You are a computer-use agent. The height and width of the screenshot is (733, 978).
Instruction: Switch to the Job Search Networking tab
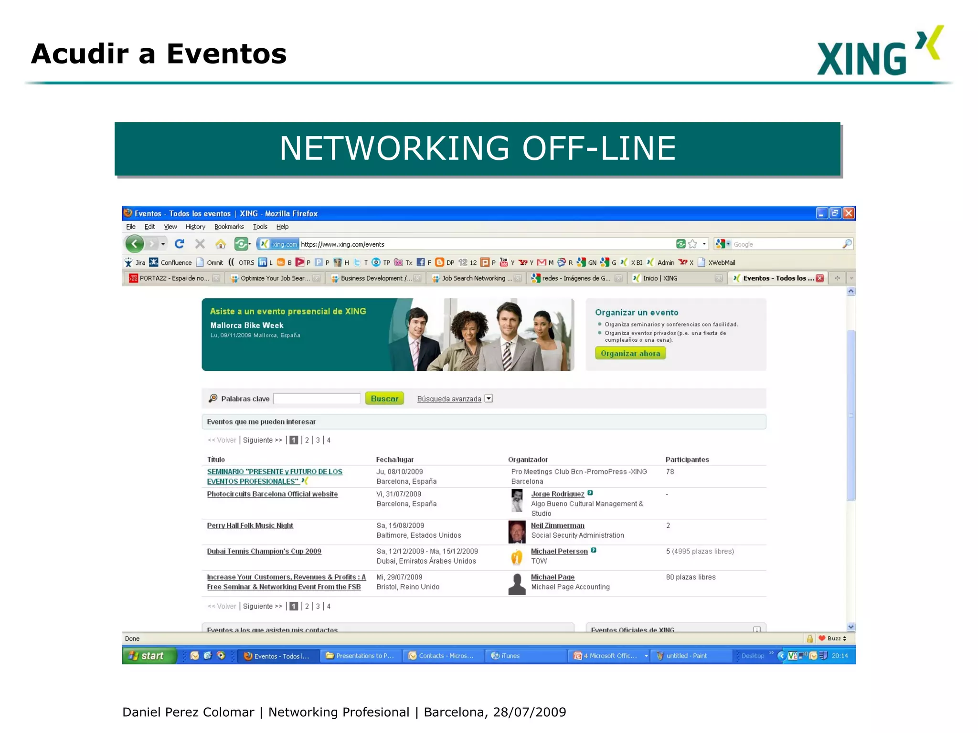coord(476,278)
